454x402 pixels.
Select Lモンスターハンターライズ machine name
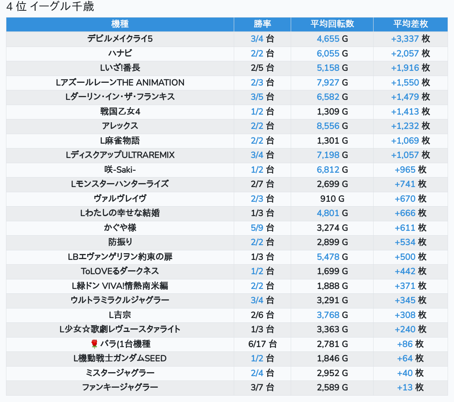120,184
